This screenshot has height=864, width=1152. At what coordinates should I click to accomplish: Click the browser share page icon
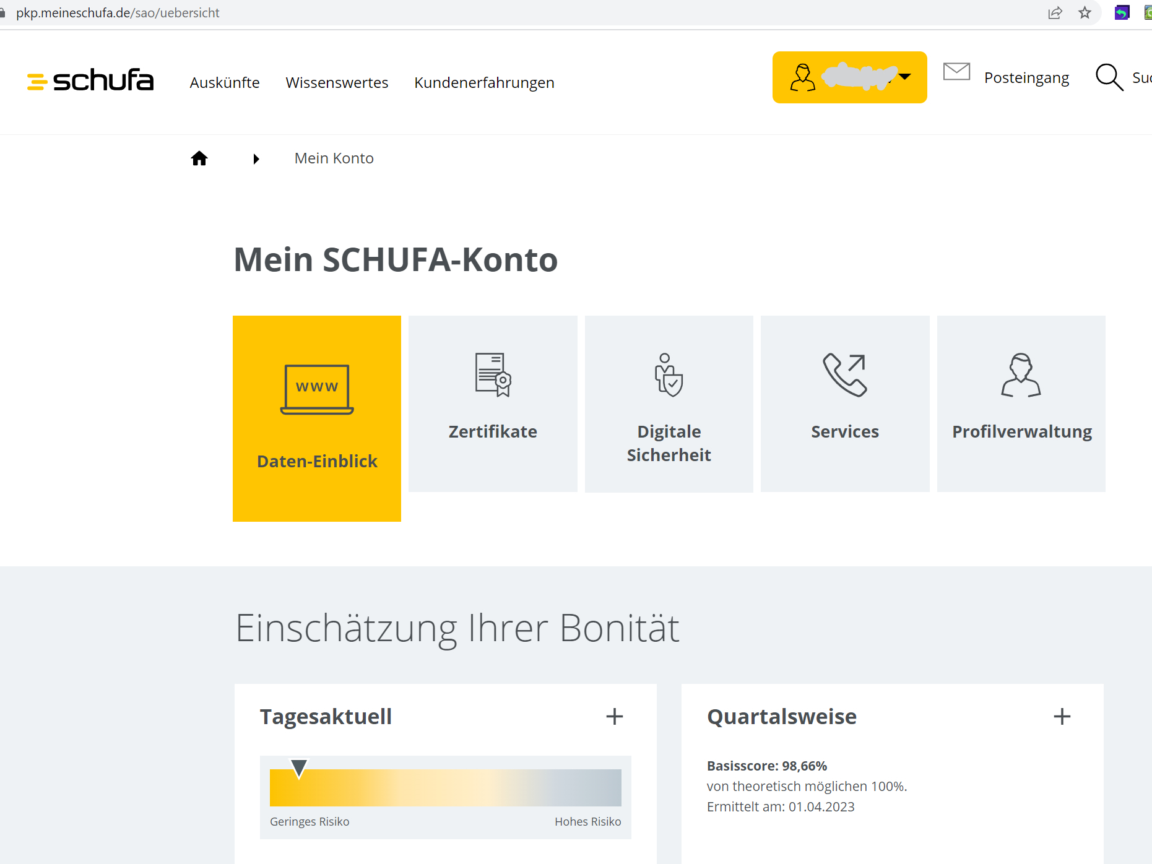[x=1055, y=13]
